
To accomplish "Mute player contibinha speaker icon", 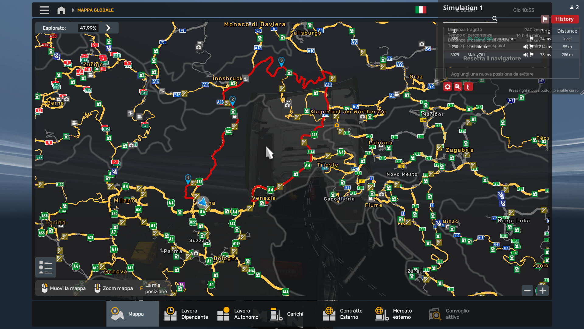I will coord(525,47).
